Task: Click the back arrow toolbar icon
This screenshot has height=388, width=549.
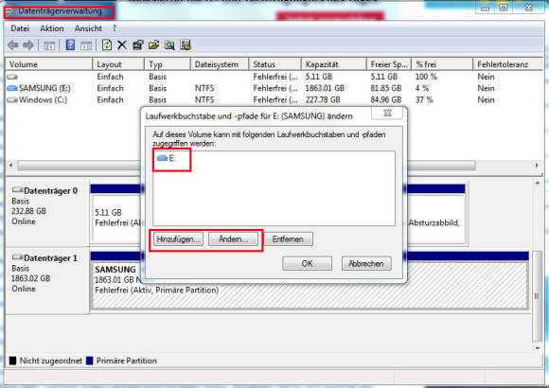Action: point(13,45)
